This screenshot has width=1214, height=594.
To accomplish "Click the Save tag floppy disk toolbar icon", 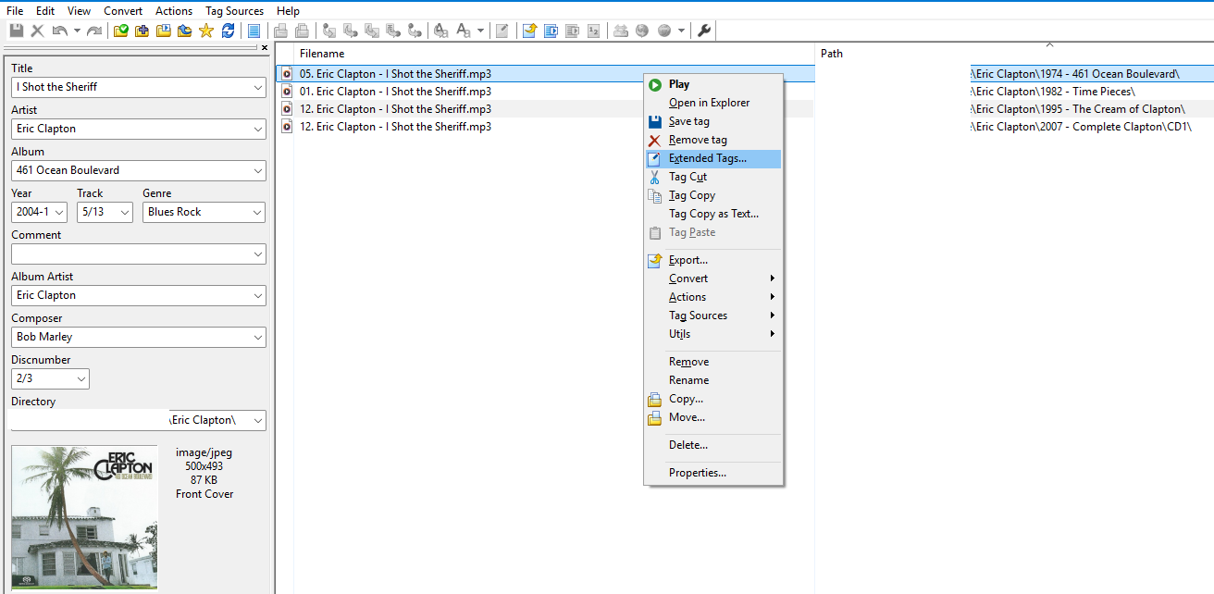I will click(16, 31).
